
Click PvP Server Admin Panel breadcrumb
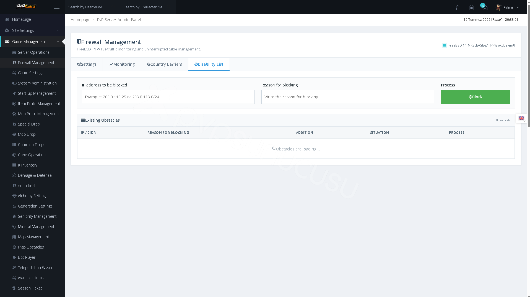pos(119,20)
